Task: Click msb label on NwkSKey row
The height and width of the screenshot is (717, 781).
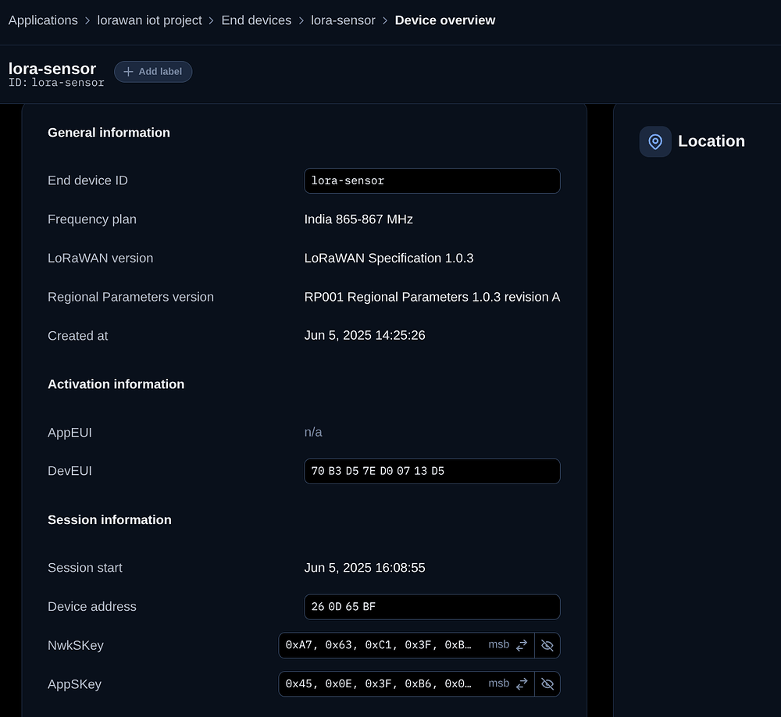Action: [x=498, y=644]
